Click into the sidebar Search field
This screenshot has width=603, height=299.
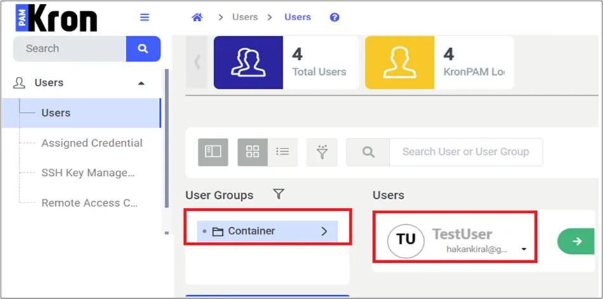click(x=70, y=49)
